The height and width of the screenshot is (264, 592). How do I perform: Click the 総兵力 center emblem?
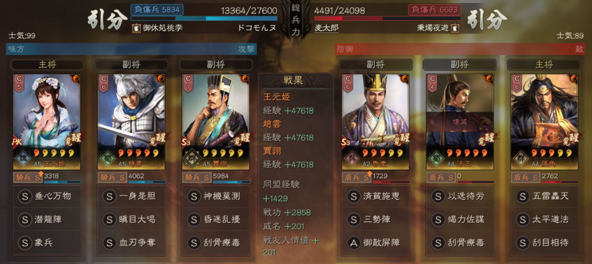[x=295, y=19]
